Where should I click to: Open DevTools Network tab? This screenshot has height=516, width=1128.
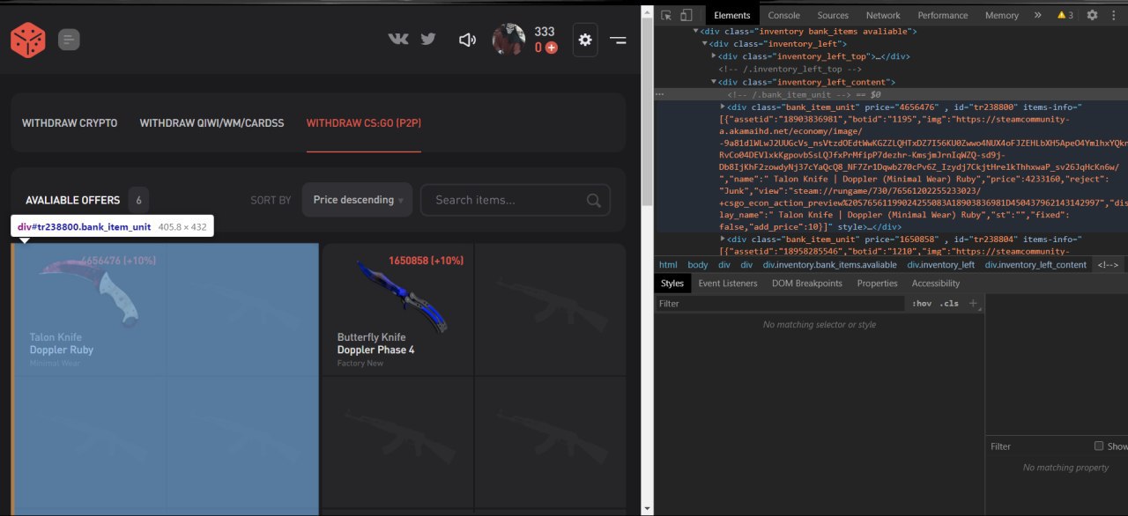click(883, 15)
